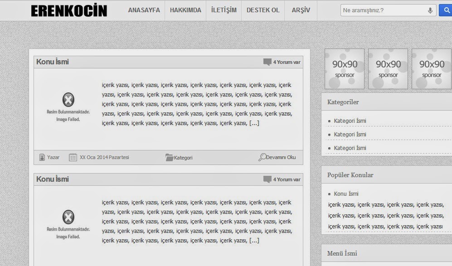Click the first post's [...] ellipsis link
This screenshot has height=266, width=452.
254,123
